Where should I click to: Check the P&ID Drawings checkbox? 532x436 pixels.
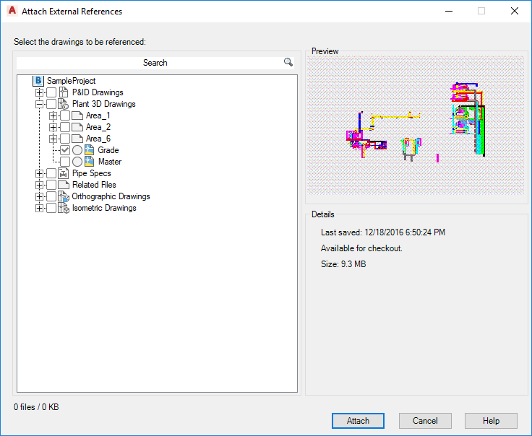(x=51, y=92)
